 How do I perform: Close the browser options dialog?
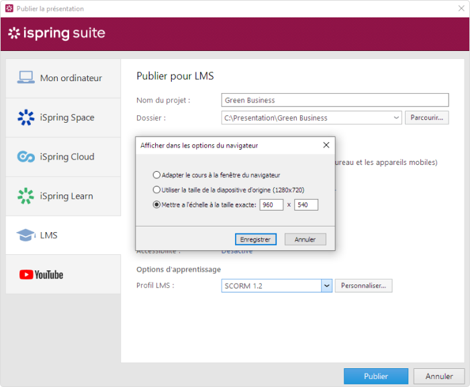tap(326, 146)
